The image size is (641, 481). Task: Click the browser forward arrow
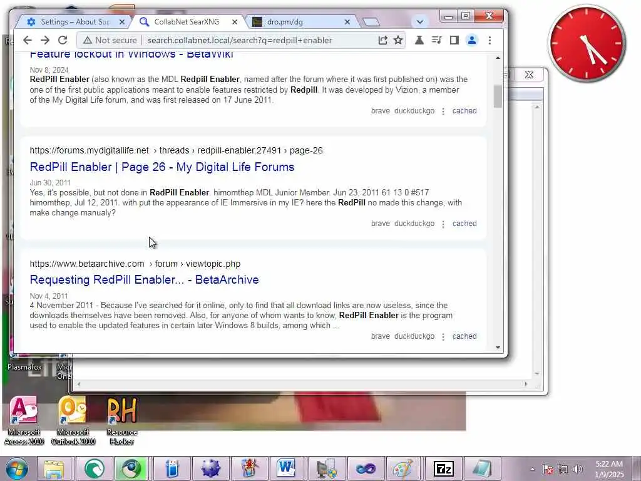45,40
